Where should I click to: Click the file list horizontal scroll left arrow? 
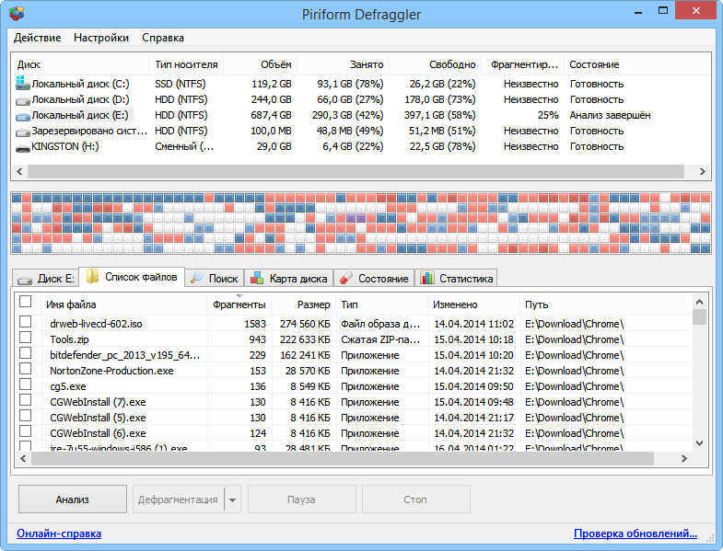pyautogui.click(x=23, y=458)
